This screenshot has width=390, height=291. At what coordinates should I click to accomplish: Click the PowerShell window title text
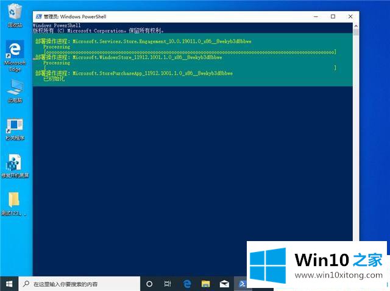pos(75,16)
